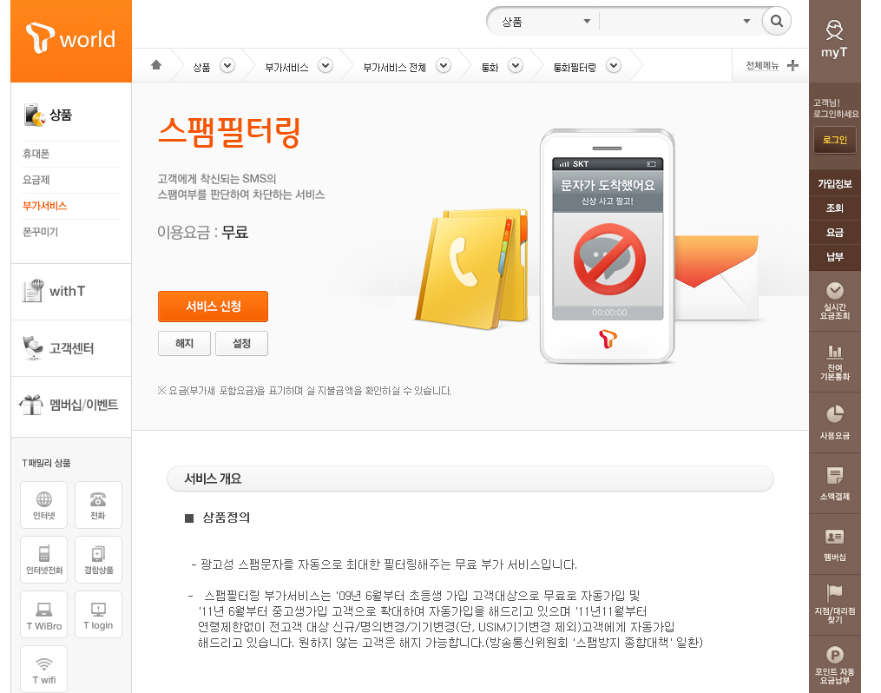Click the 이용요금 : 무료 text
The width and height of the screenshot is (881, 693).
202,232
